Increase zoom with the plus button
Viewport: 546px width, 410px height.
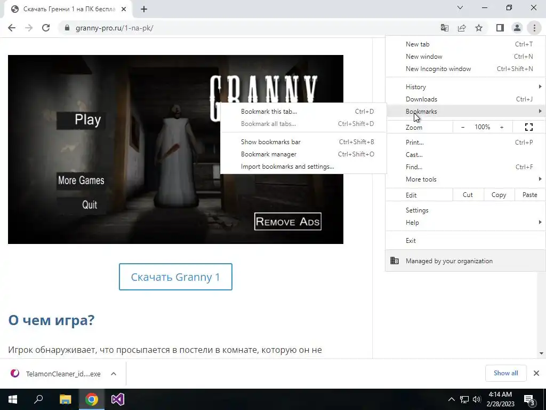pyautogui.click(x=502, y=127)
